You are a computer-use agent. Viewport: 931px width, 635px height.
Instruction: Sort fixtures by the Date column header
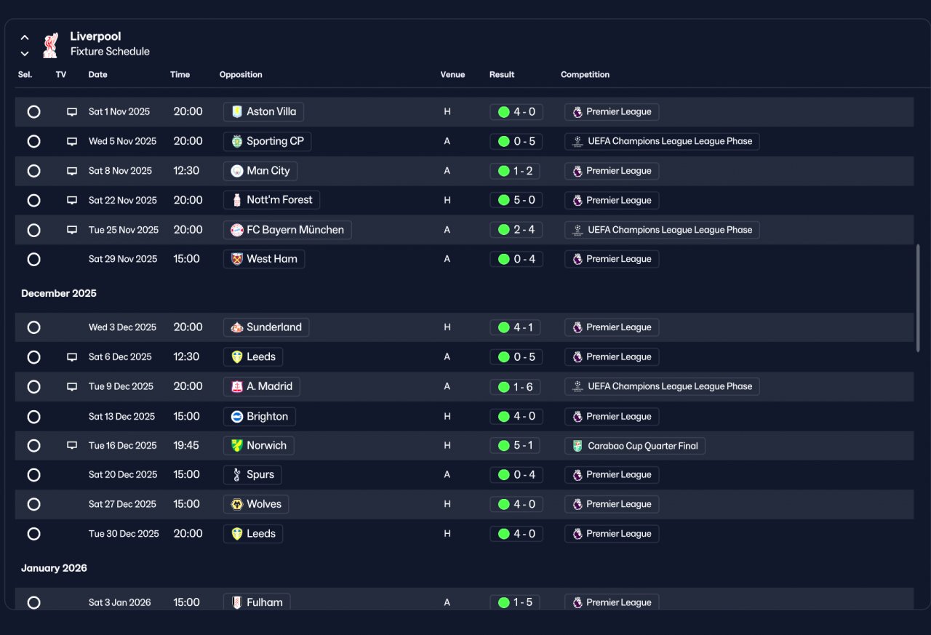pos(97,75)
